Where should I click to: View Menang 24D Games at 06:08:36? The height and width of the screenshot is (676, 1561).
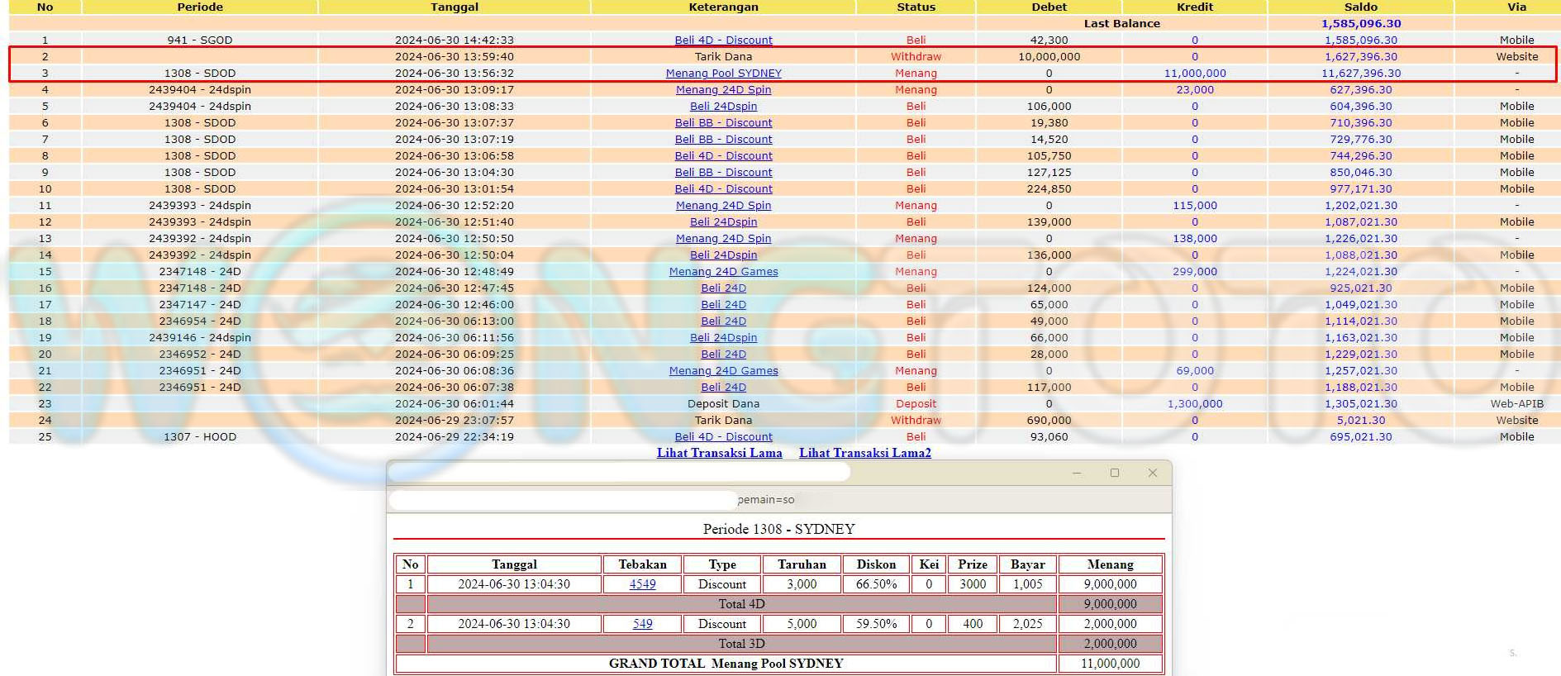(x=723, y=371)
